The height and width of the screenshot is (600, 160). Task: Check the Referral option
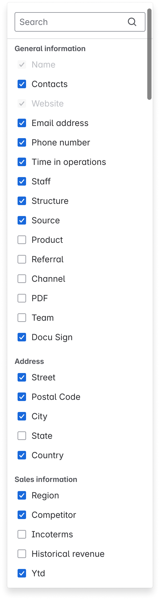click(x=22, y=259)
